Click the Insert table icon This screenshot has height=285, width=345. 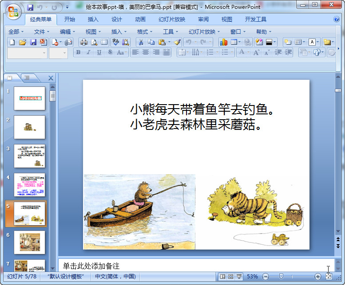click(x=234, y=42)
